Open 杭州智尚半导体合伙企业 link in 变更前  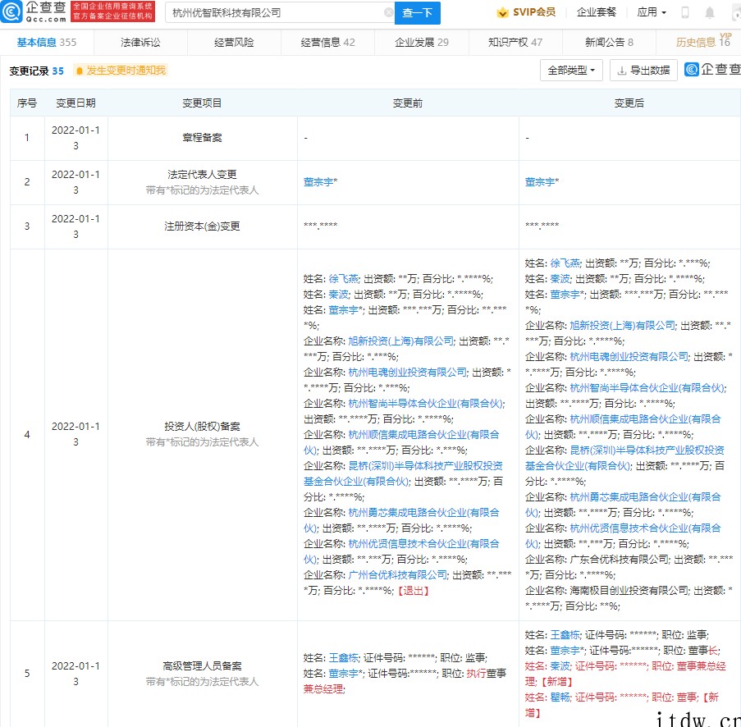pos(426,404)
